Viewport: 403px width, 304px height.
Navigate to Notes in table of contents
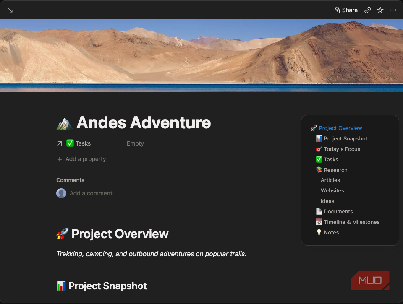(327, 232)
